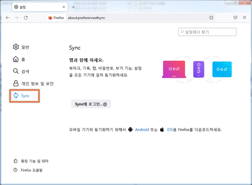Open Firefox 도움말 link
The image size is (252, 185).
[32, 170]
